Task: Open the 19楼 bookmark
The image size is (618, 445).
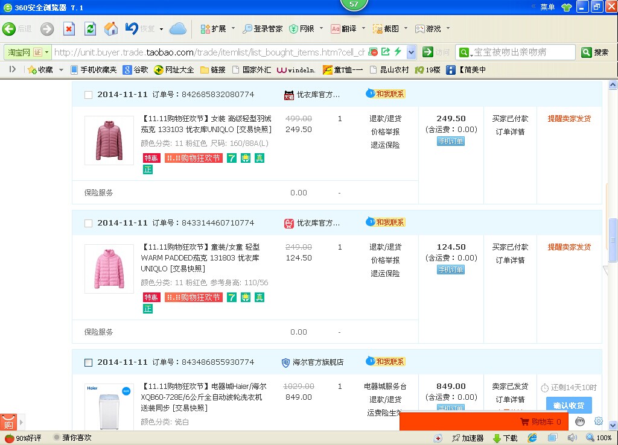Action: (428, 70)
